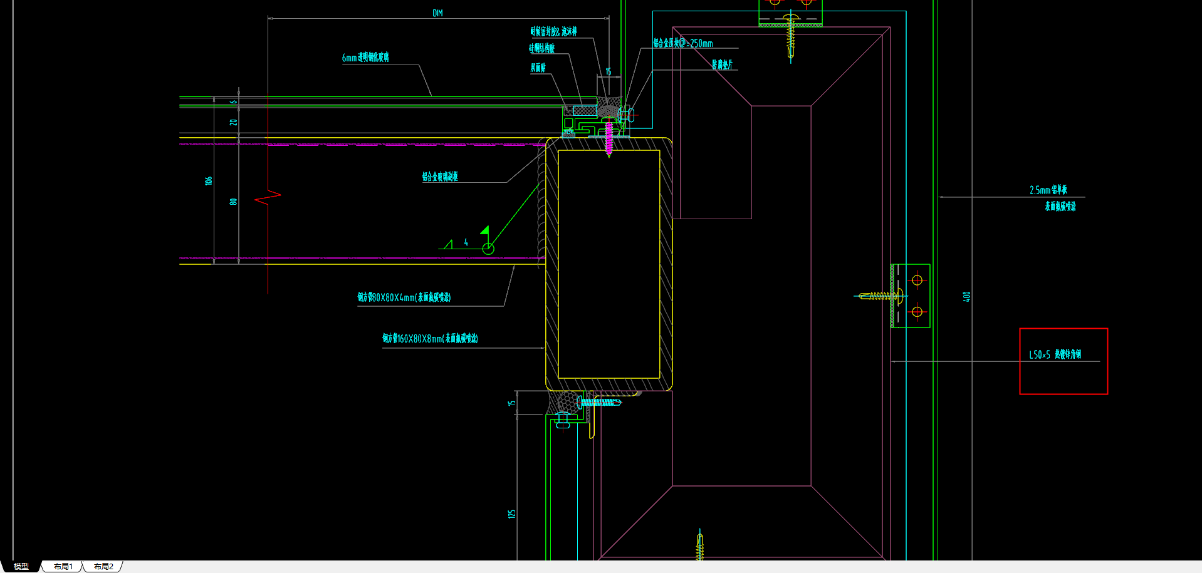
Task: Select the '硅酮结构胶' annotation label
Action: point(541,48)
